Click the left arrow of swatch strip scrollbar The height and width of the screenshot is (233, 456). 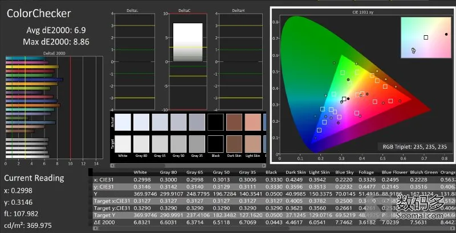112,166
